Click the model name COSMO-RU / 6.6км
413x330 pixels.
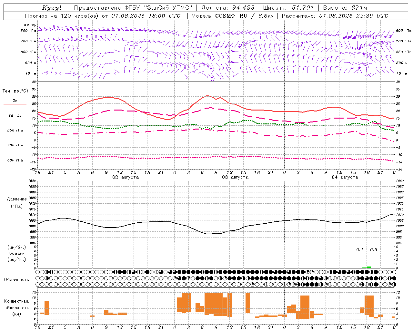244,16
